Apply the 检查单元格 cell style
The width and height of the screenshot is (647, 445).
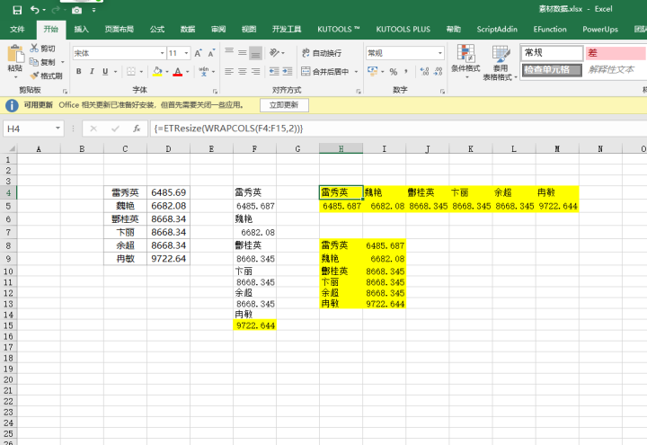coord(551,70)
